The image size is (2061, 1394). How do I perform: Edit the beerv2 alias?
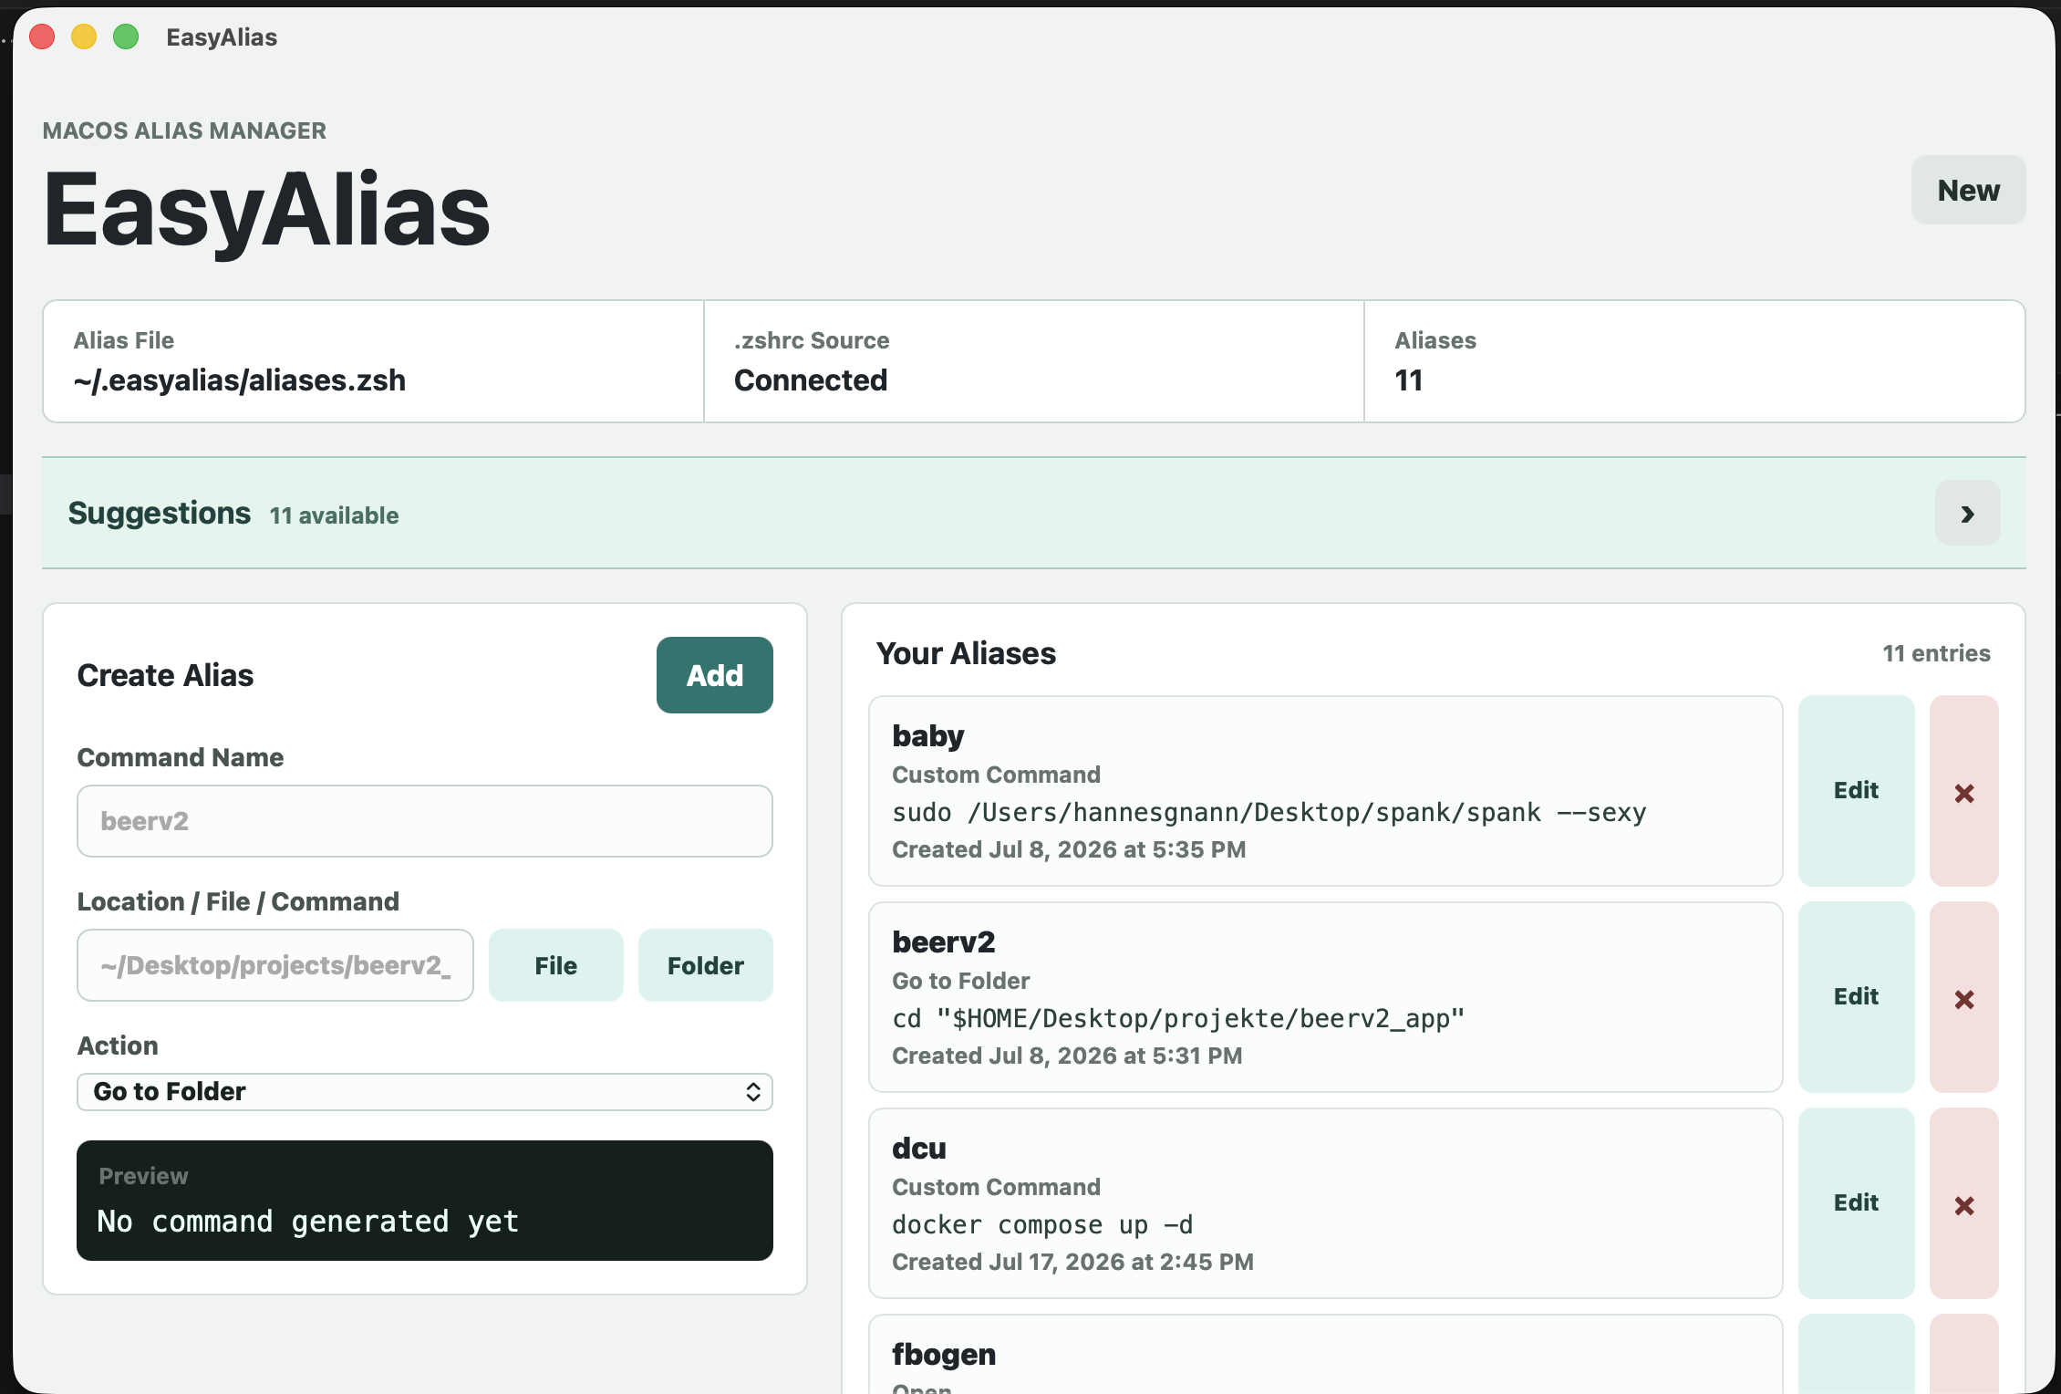point(1856,997)
